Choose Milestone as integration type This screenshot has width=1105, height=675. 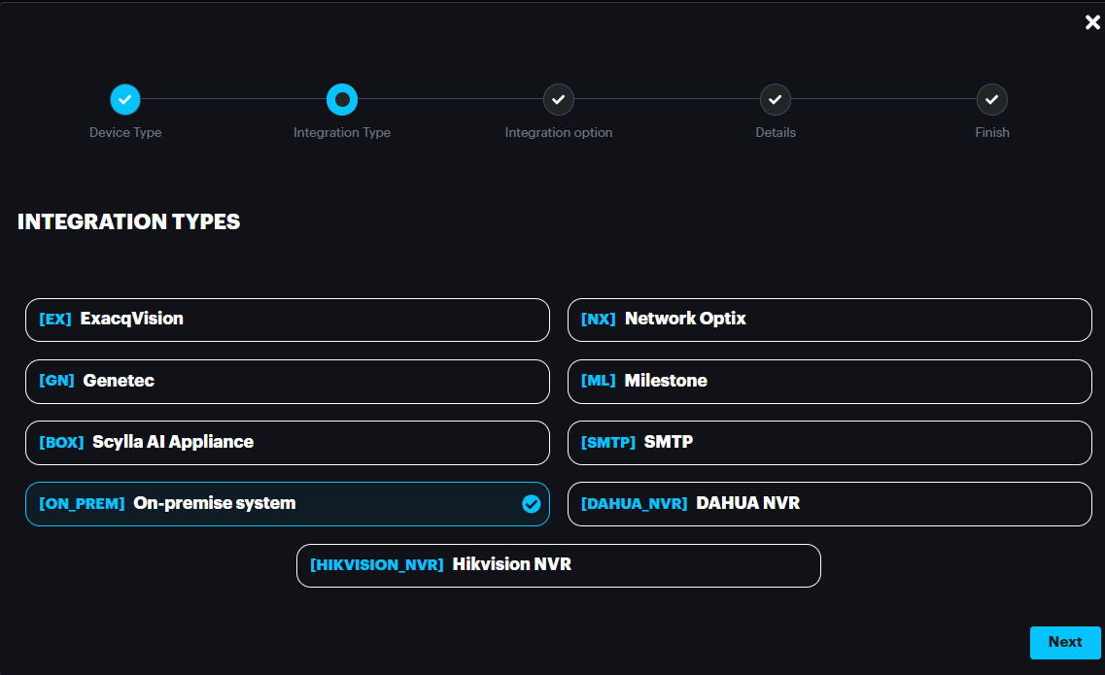[x=829, y=381]
